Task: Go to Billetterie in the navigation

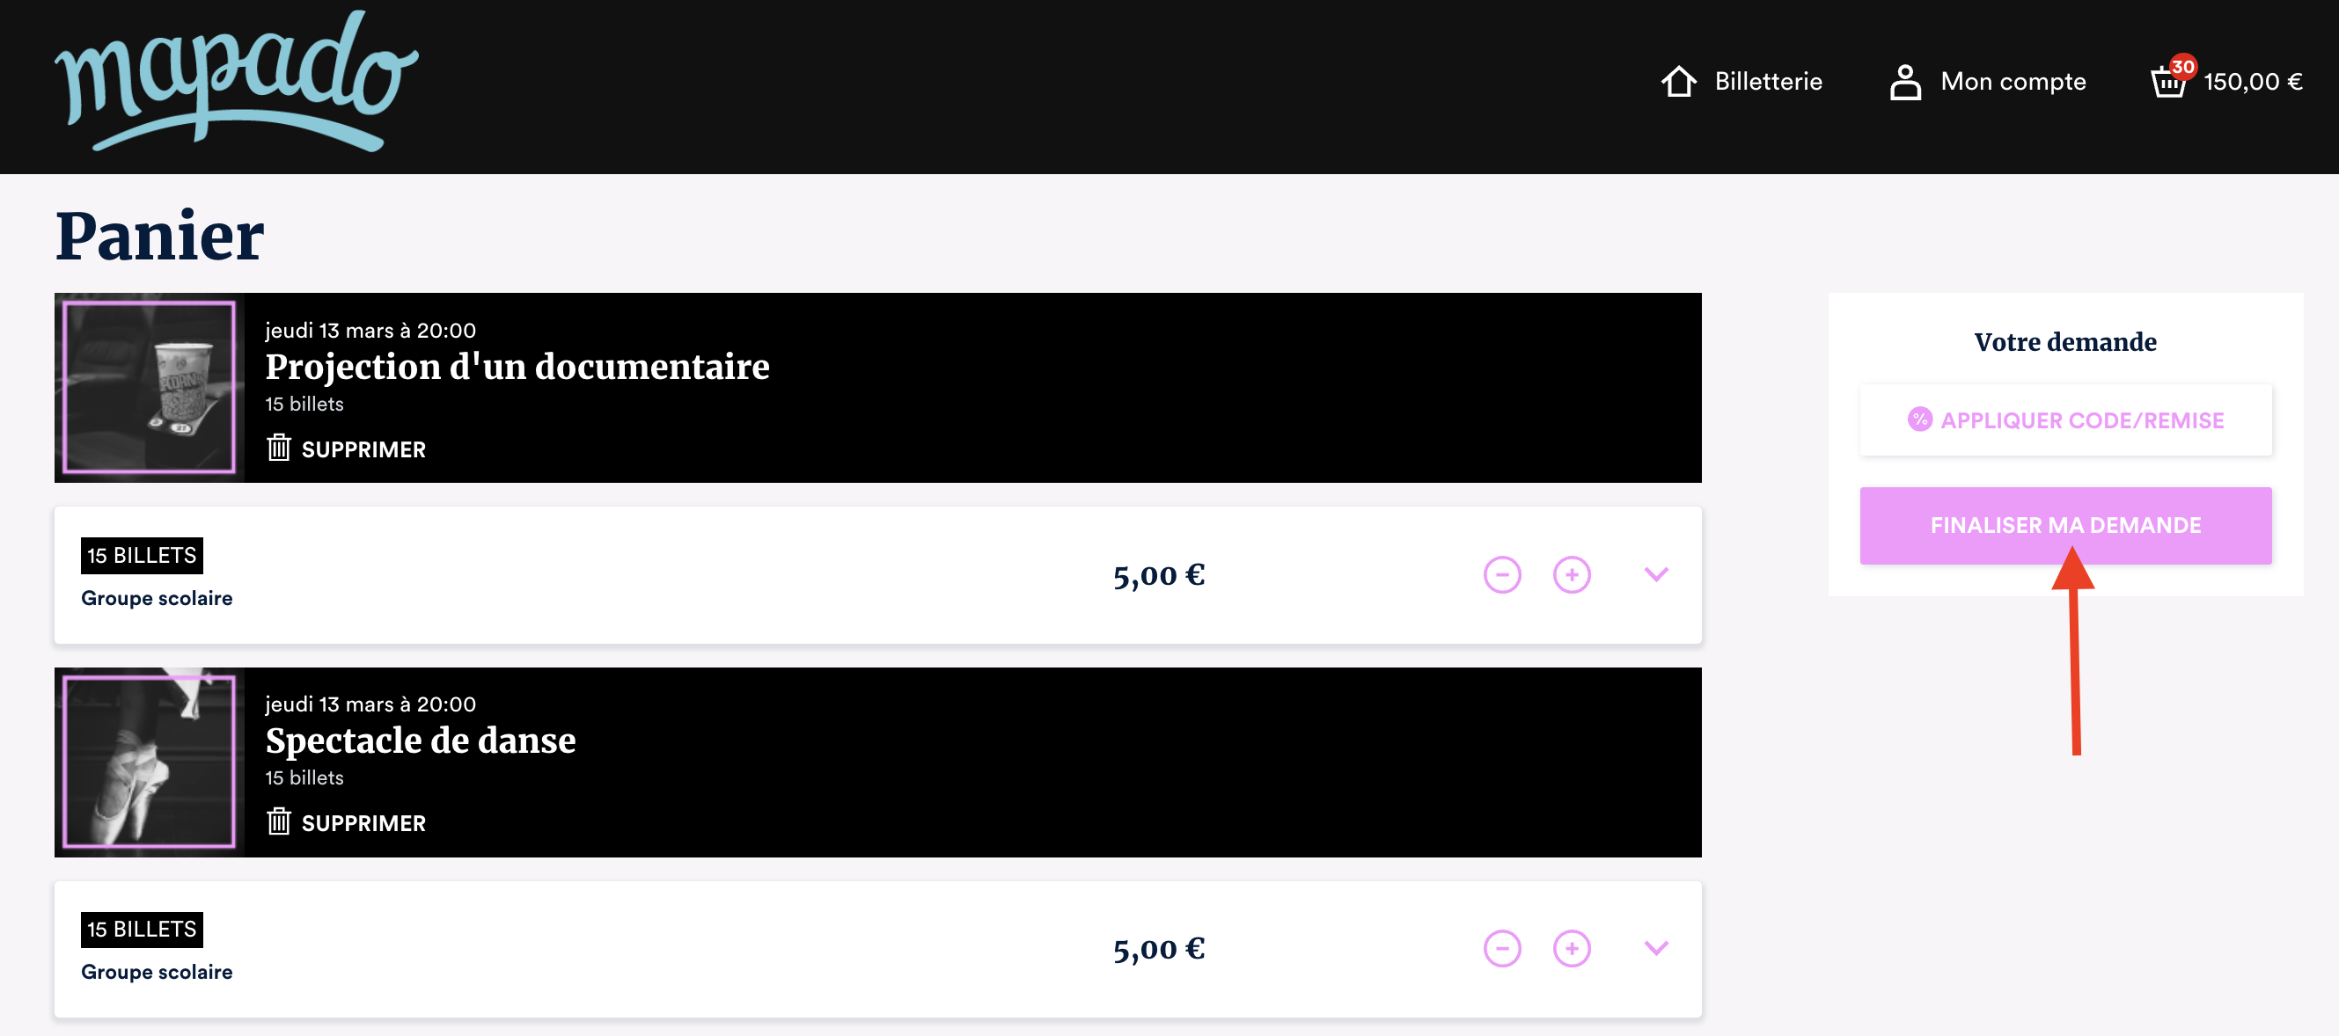Action: pos(1767,82)
